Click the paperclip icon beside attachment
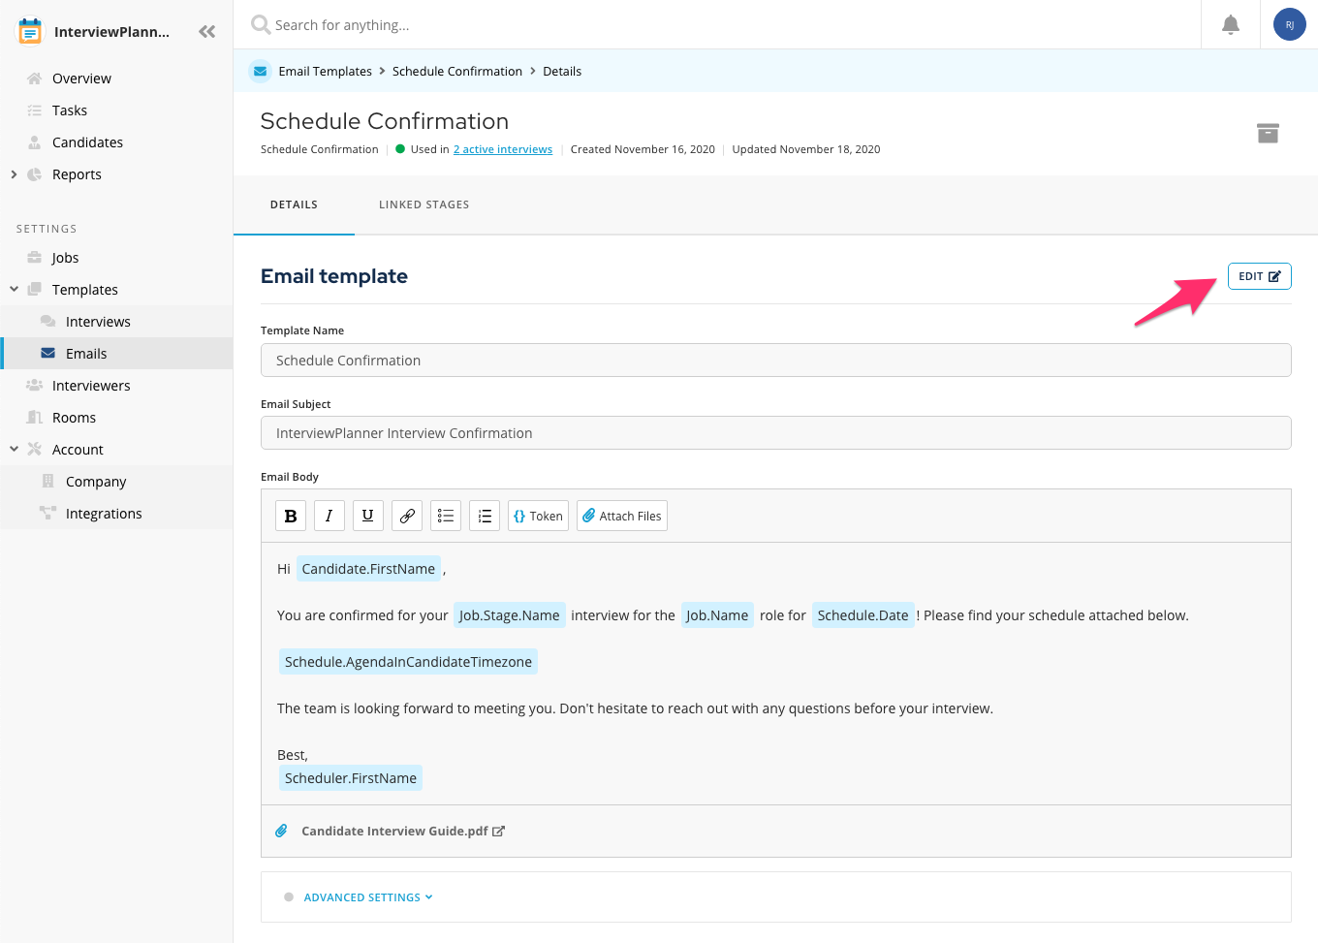The width and height of the screenshot is (1318, 943). click(x=281, y=831)
